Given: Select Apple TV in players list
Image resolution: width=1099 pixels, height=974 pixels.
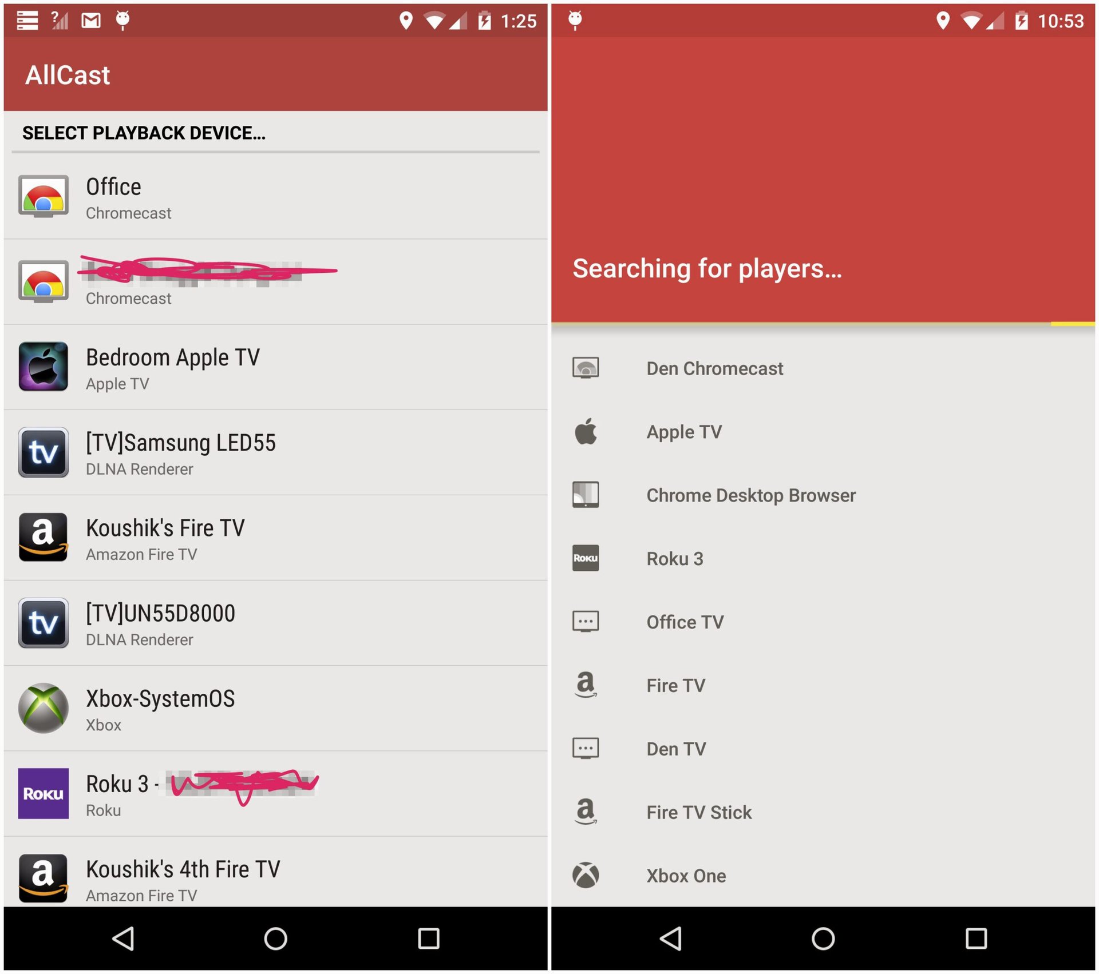Looking at the screenshot, I should coord(684,432).
